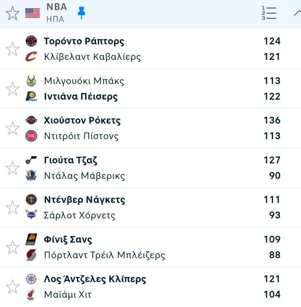301x307 pixels.
Task: Open Ιντιάνα Πέισερς team name
Action: coord(81,97)
